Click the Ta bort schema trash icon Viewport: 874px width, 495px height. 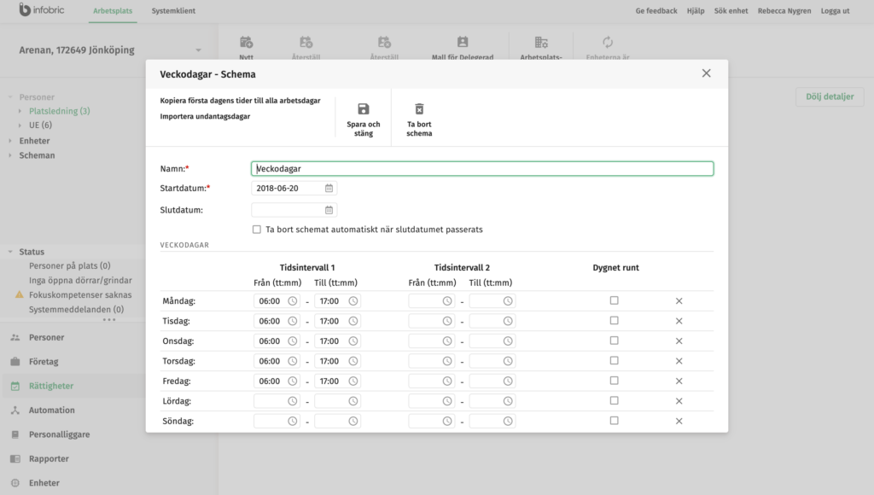pos(419,109)
